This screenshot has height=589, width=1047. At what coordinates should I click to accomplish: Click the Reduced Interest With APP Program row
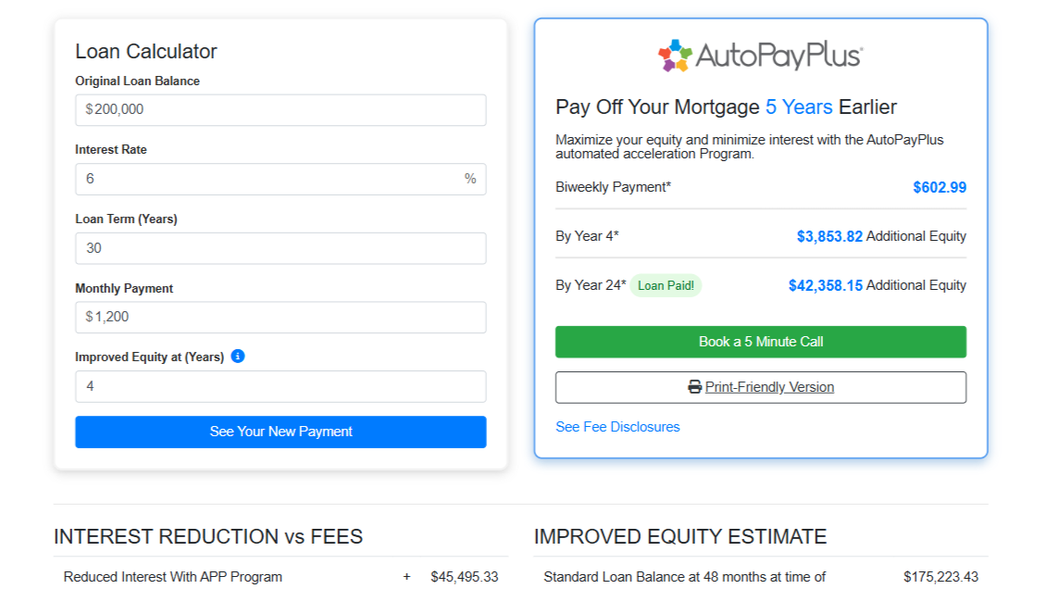coord(173,577)
